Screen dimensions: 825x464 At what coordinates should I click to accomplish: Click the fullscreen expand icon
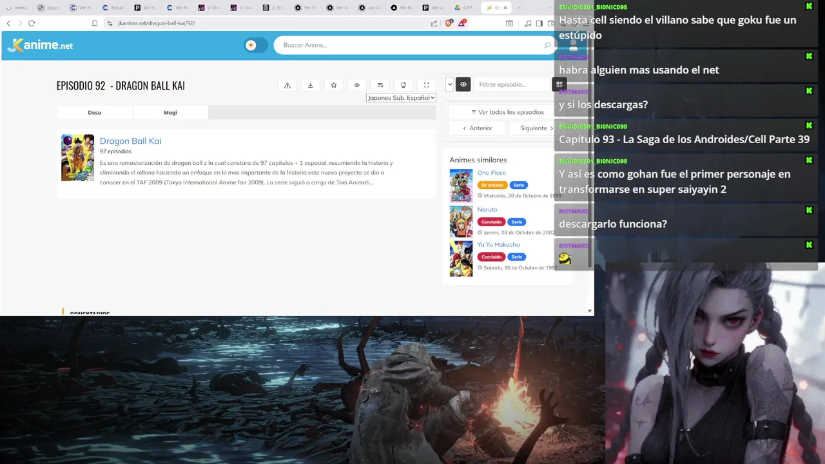(427, 85)
